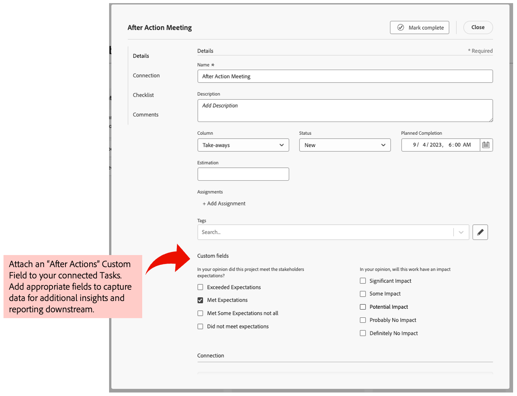Open the Planned Completion calendar picker

point(486,145)
